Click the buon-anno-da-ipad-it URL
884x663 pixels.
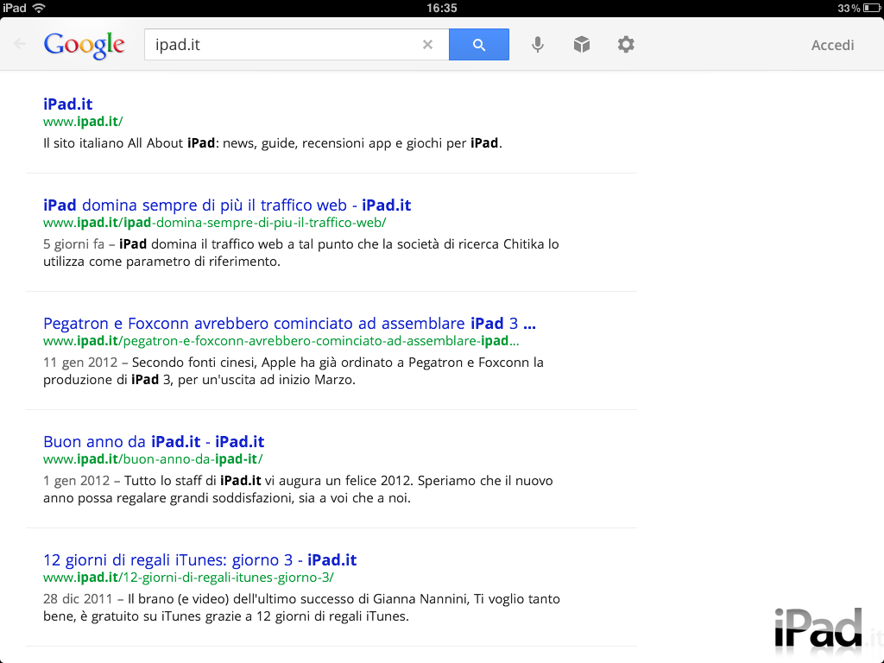153,459
